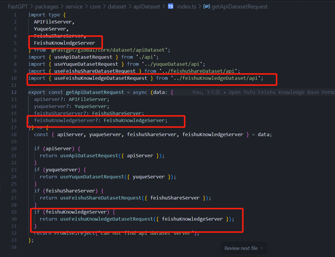335x257 pixels.
Task: Click the symbol icon before getApiDatasetRequest
Action: pos(206,6)
